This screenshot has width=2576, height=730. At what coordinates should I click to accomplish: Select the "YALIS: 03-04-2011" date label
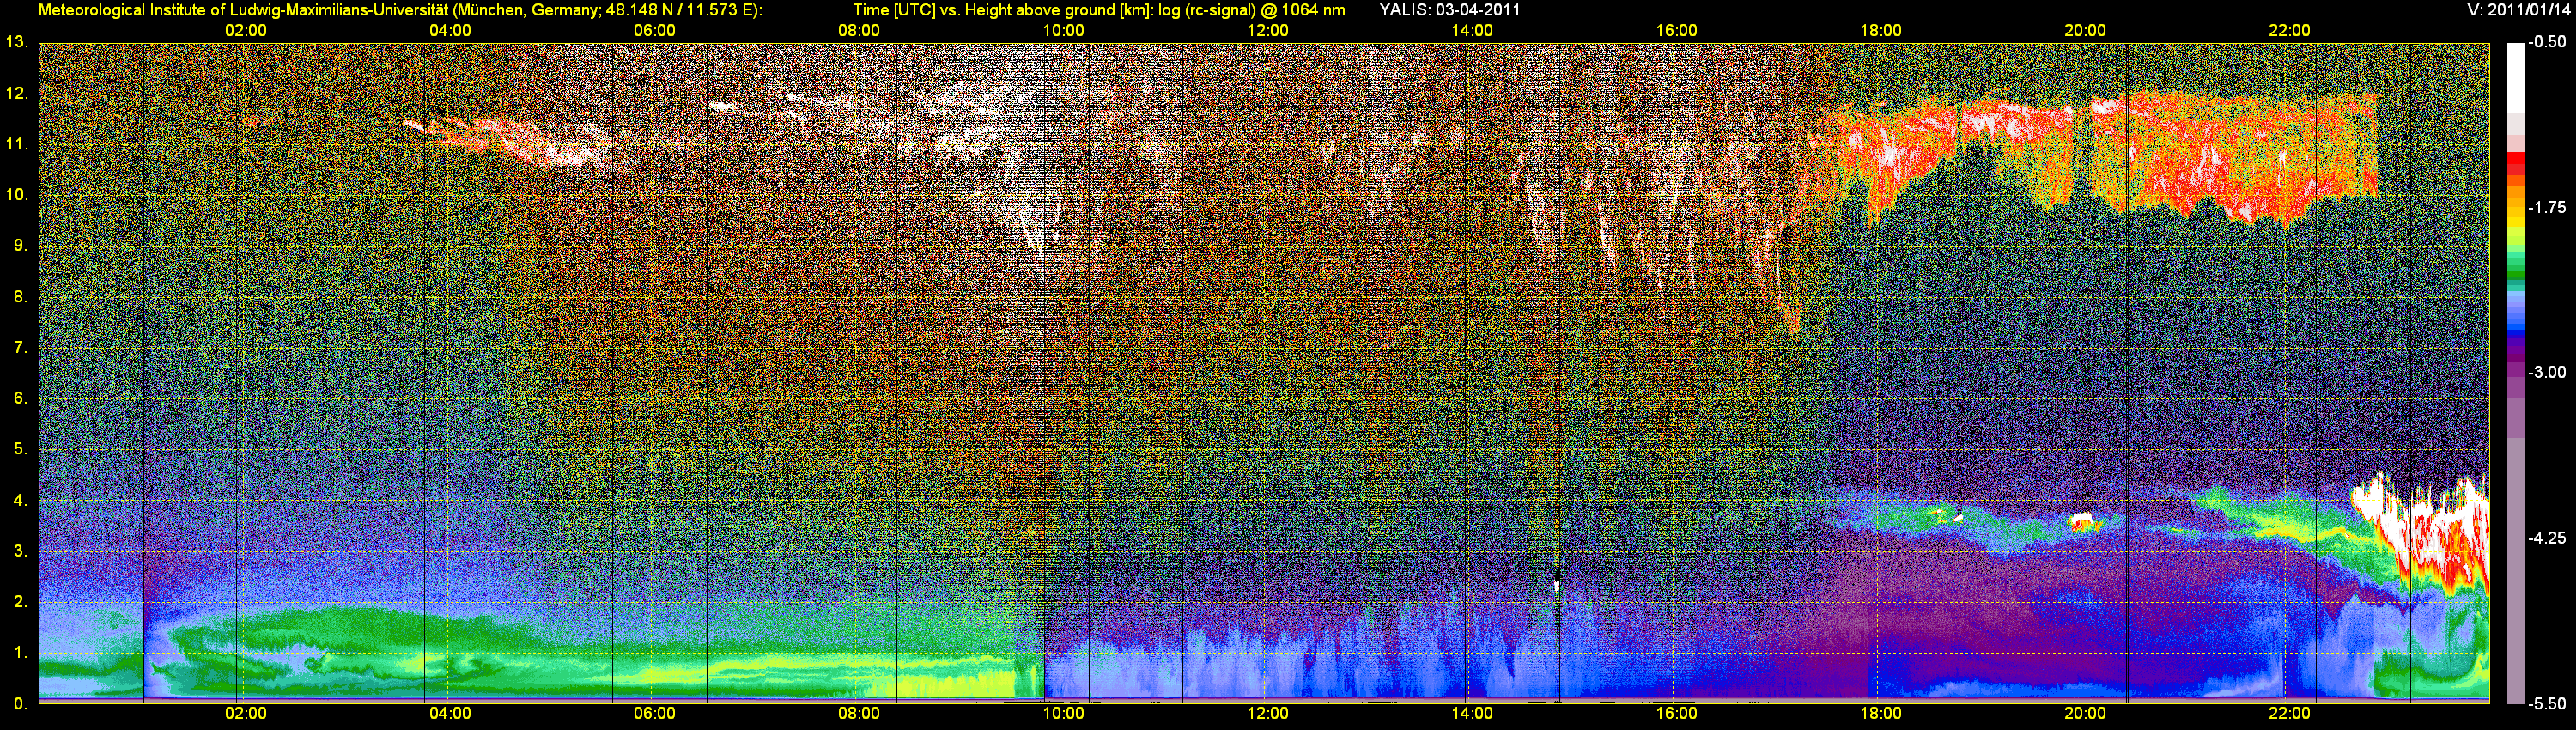click(1449, 10)
